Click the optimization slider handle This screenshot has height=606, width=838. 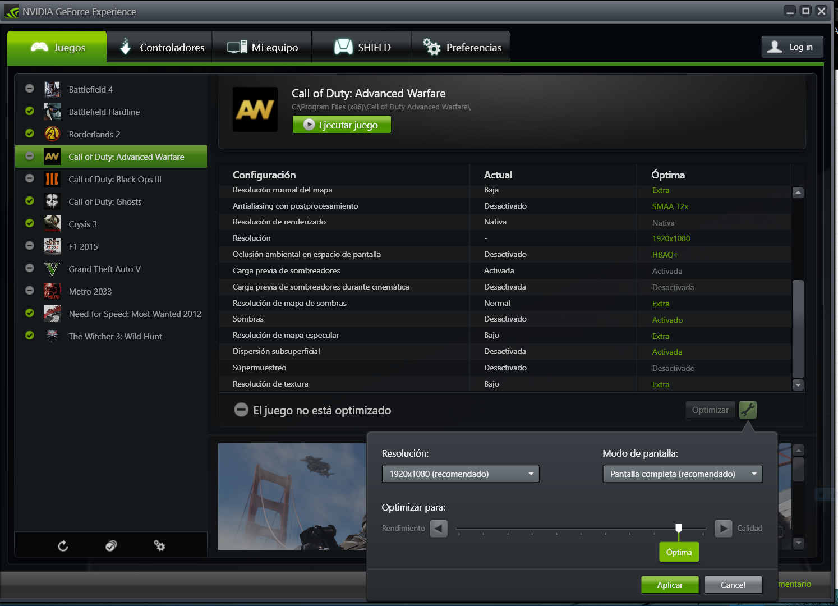[679, 528]
